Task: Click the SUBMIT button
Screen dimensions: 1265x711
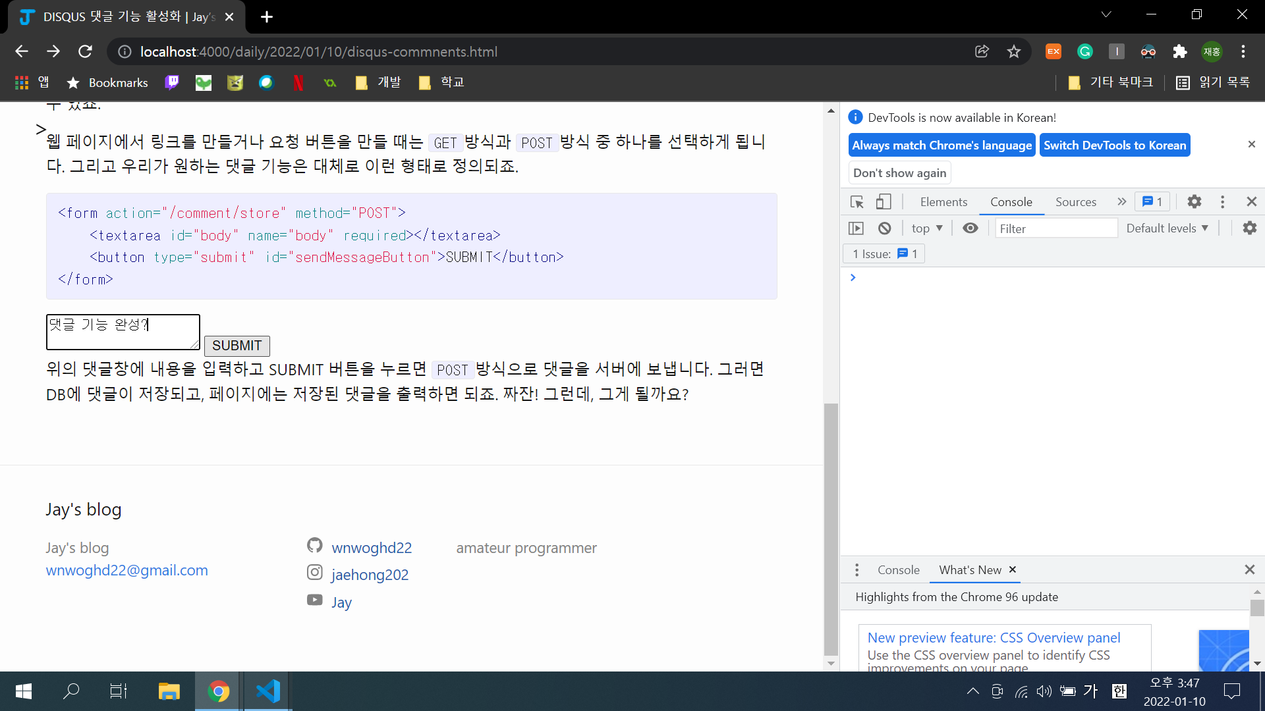Action: [237, 346]
